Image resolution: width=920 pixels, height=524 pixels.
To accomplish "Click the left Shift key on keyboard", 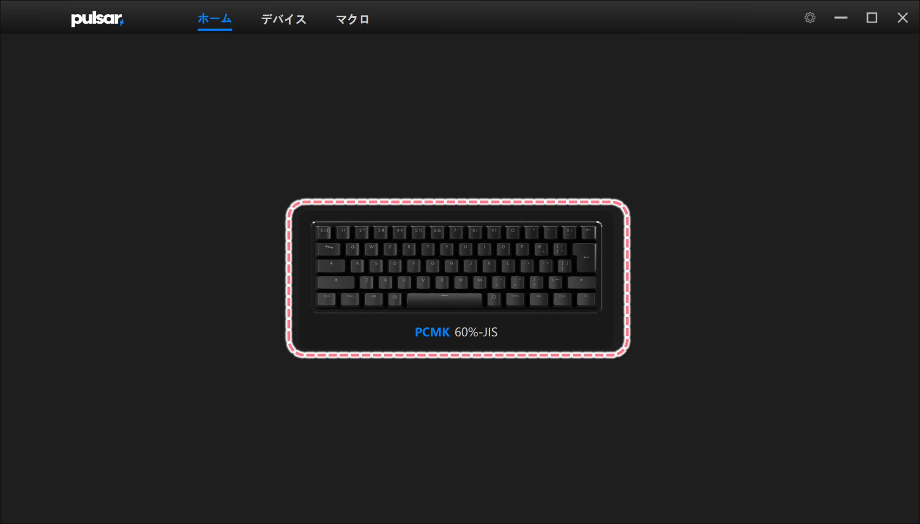I will pyautogui.click(x=336, y=283).
